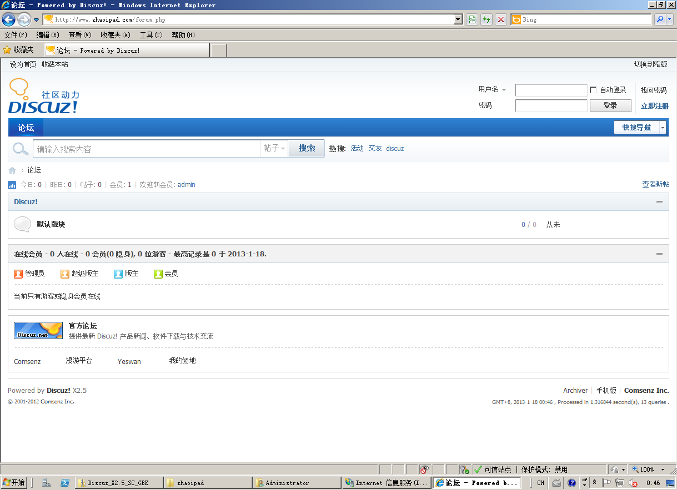Viewport: 677px width, 490px height.
Task: Click the 设为首页 link
Action: (23, 64)
